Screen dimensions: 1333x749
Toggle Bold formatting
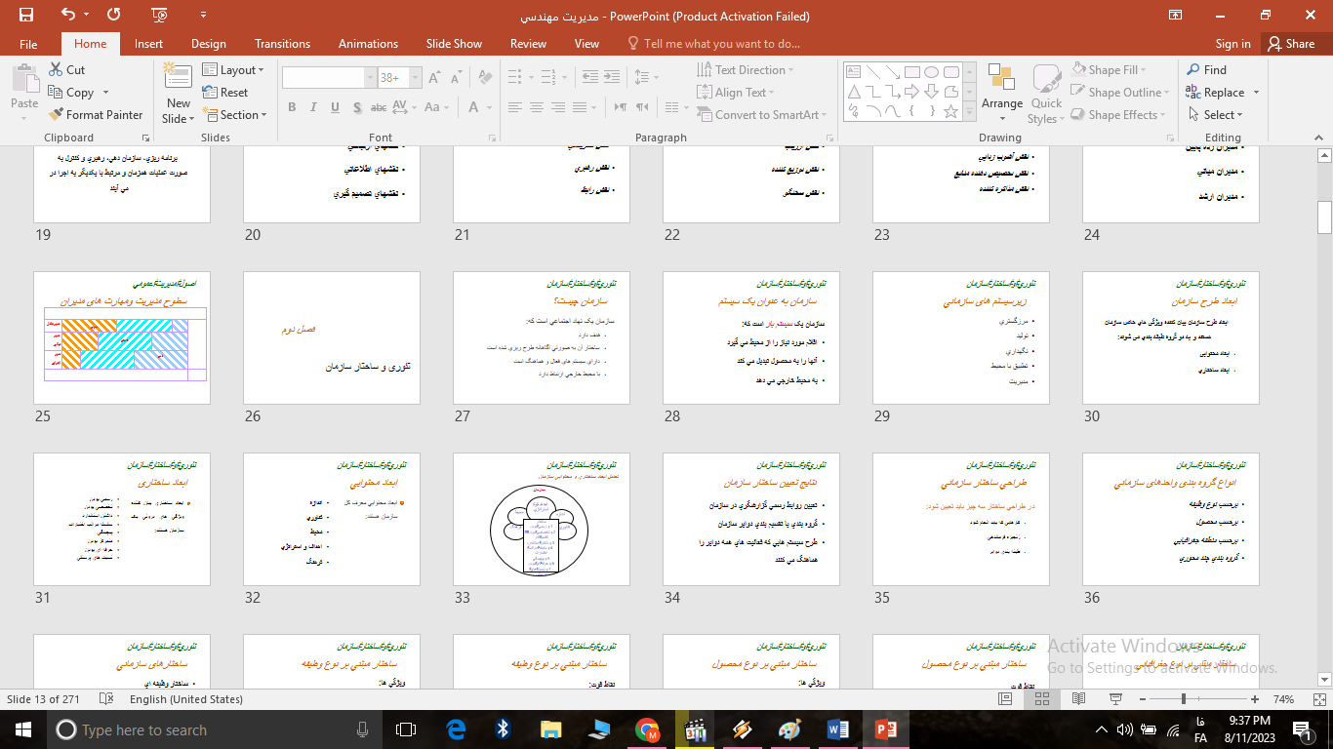[292, 106]
